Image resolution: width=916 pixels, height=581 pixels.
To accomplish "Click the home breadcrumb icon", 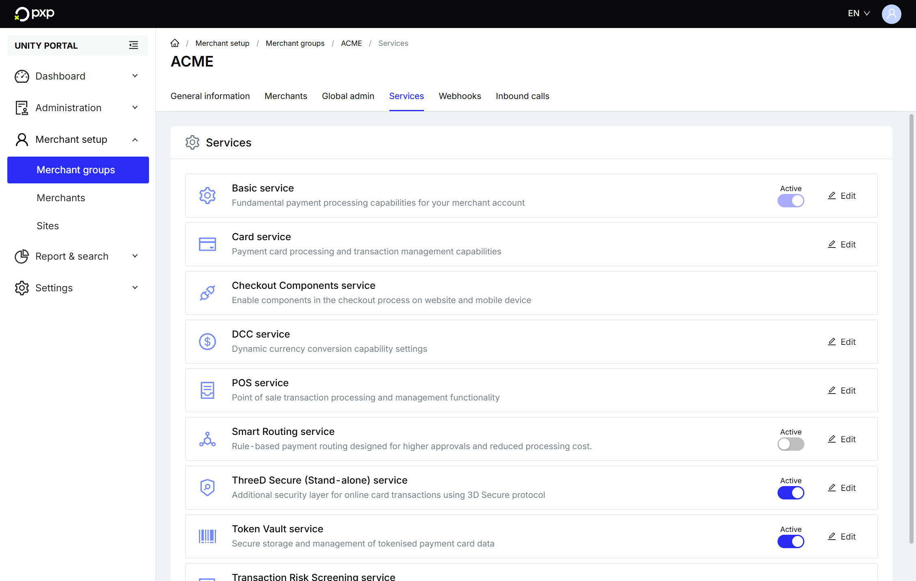I will click(x=175, y=43).
